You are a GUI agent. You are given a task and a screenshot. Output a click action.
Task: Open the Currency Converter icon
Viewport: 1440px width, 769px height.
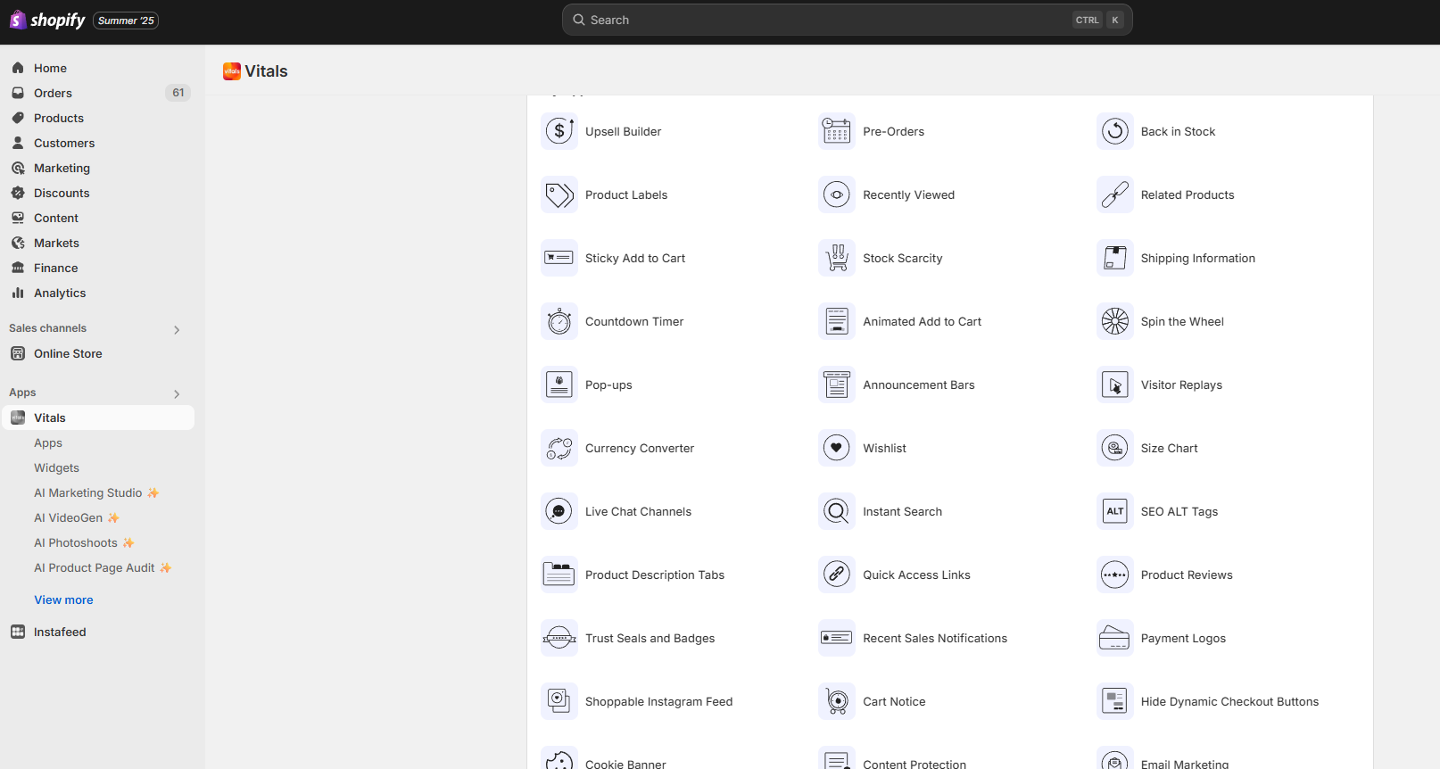coord(559,448)
